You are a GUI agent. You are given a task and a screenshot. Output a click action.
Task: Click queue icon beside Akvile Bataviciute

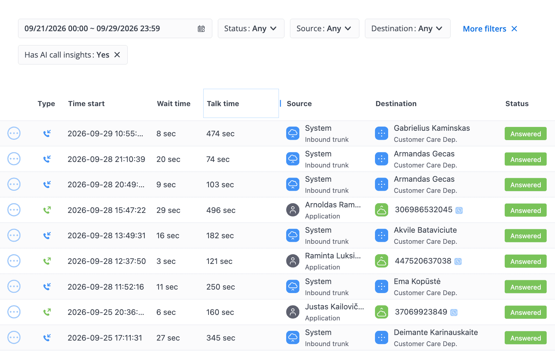382,235
